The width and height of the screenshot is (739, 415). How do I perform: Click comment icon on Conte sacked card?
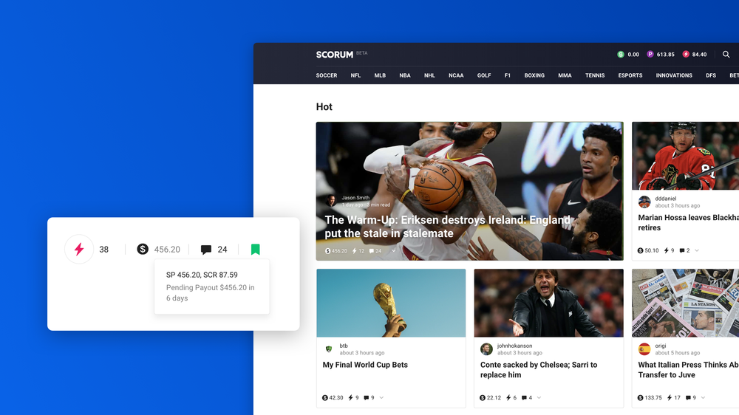pyautogui.click(x=524, y=397)
